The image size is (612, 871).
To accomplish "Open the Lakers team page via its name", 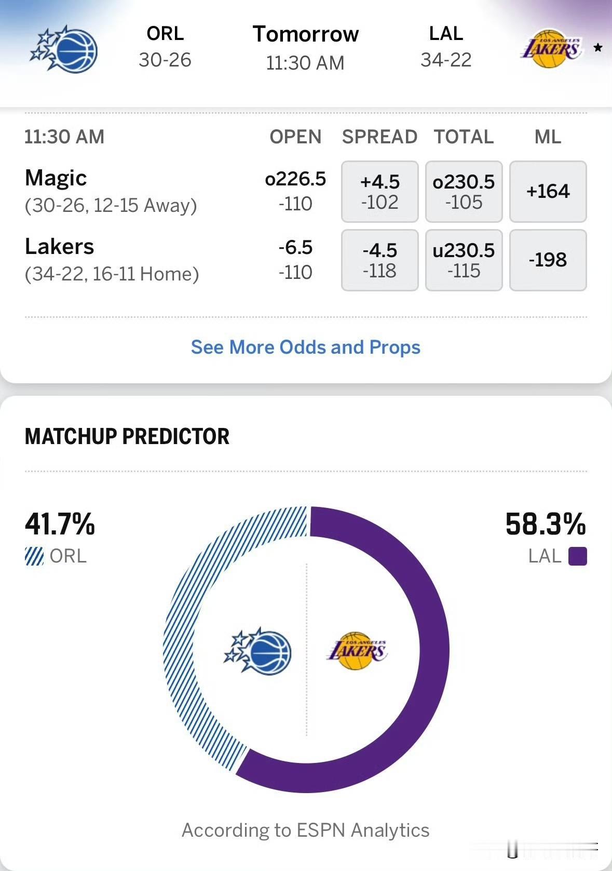I will [x=60, y=247].
